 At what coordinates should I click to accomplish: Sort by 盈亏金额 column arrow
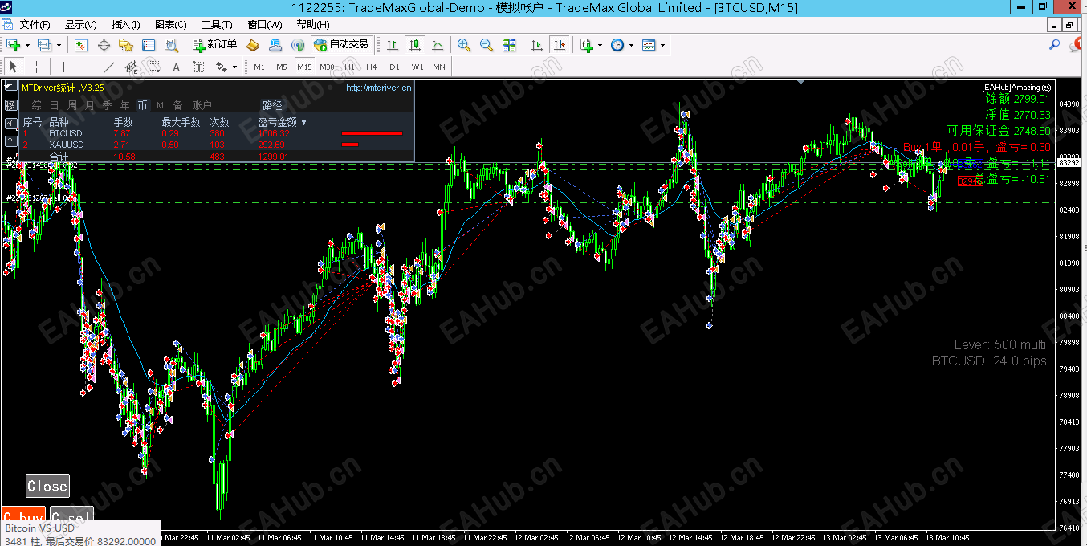[303, 122]
